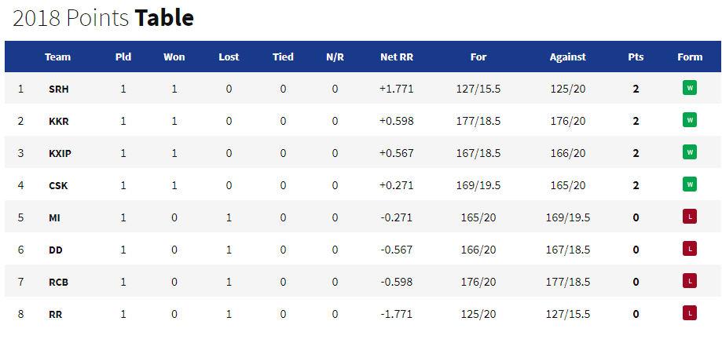Open the KXIP team link
The image size is (722, 343).
(60, 154)
